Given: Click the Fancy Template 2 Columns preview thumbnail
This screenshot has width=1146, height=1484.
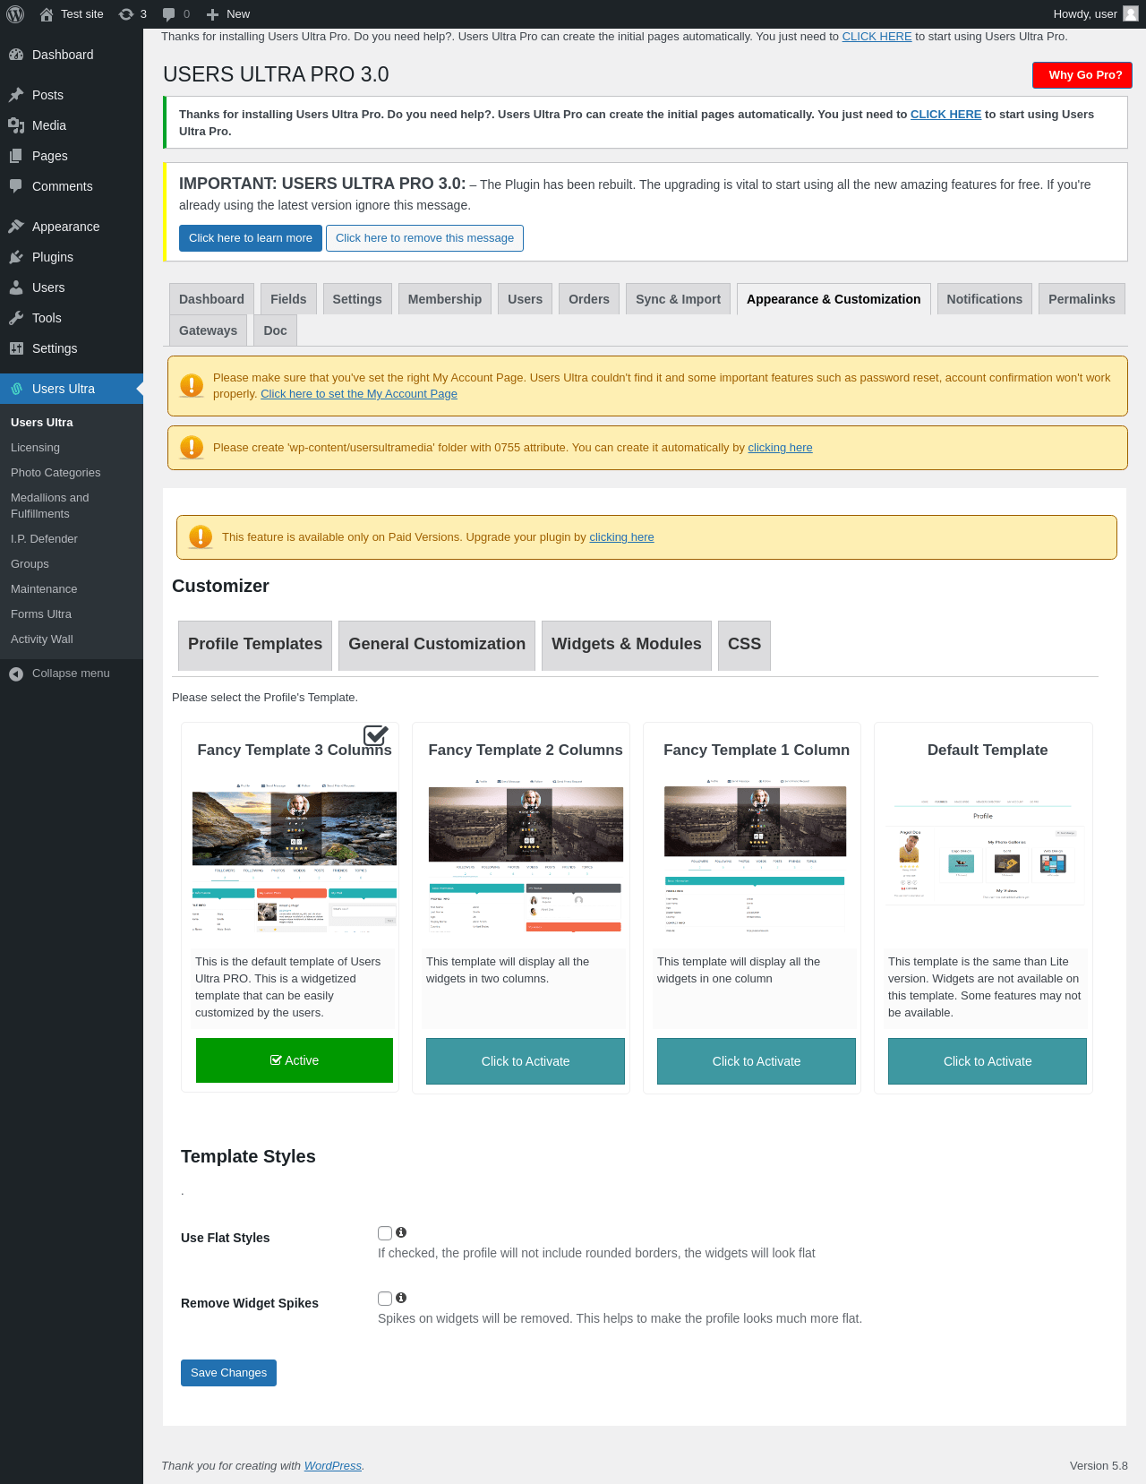Looking at the screenshot, I should [526, 858].
